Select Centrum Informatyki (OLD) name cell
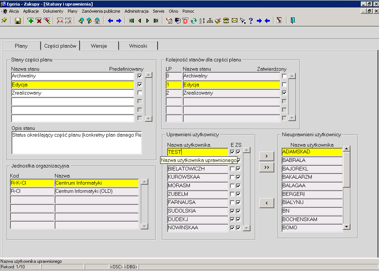 point(97,191)
